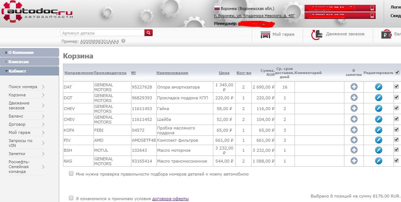401x202 pixels.
Task: Click the 3 232,00 ₽ sum cell
Action: [x=263, y=150]
